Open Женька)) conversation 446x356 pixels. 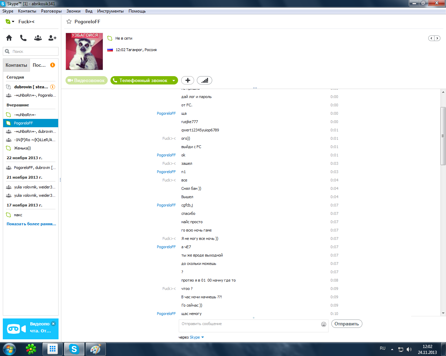31,148
